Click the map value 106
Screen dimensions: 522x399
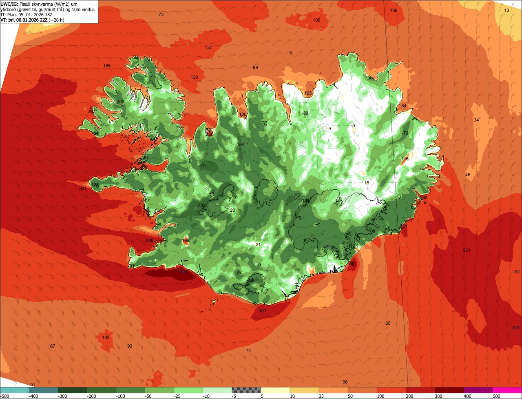tap(316, 20)
